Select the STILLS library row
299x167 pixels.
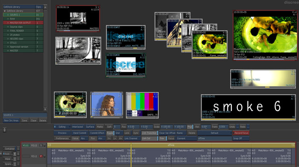click(23, 43)
